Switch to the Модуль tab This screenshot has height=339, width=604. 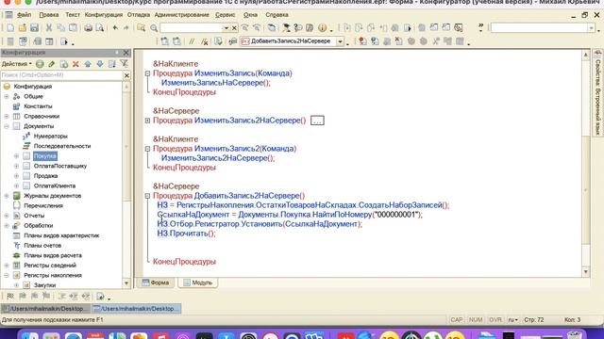pos(198,282)
